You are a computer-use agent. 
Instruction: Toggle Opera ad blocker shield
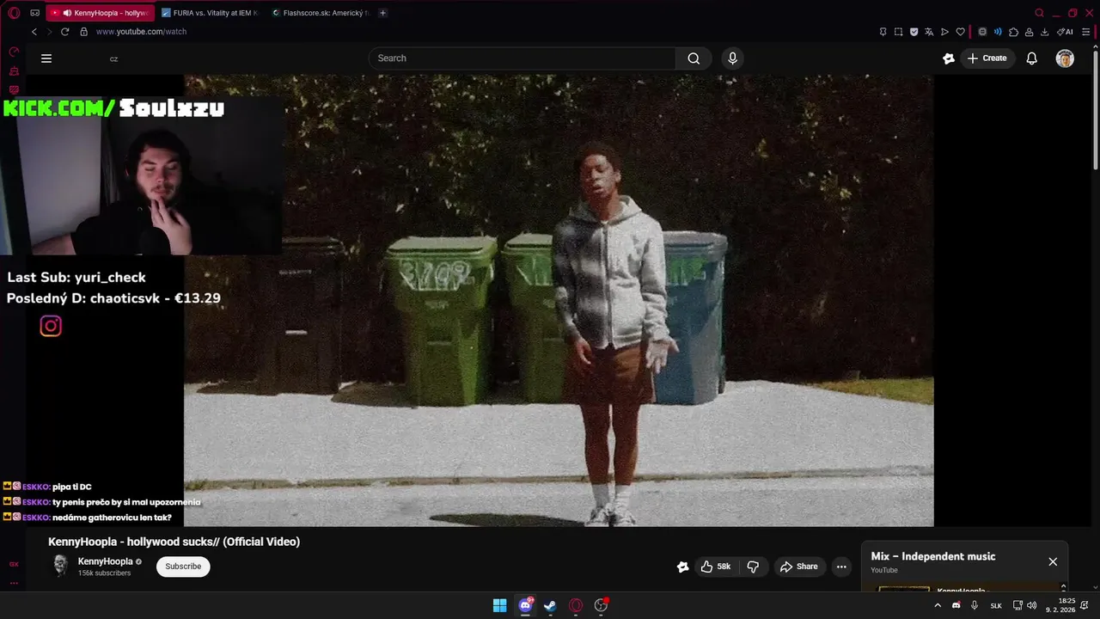(x=914, y=32)
